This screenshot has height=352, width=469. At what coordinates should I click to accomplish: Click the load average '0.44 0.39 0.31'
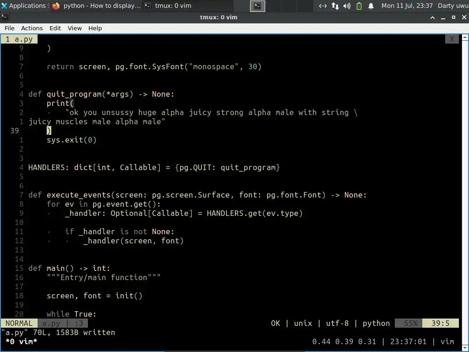click(x=344, y=341)
